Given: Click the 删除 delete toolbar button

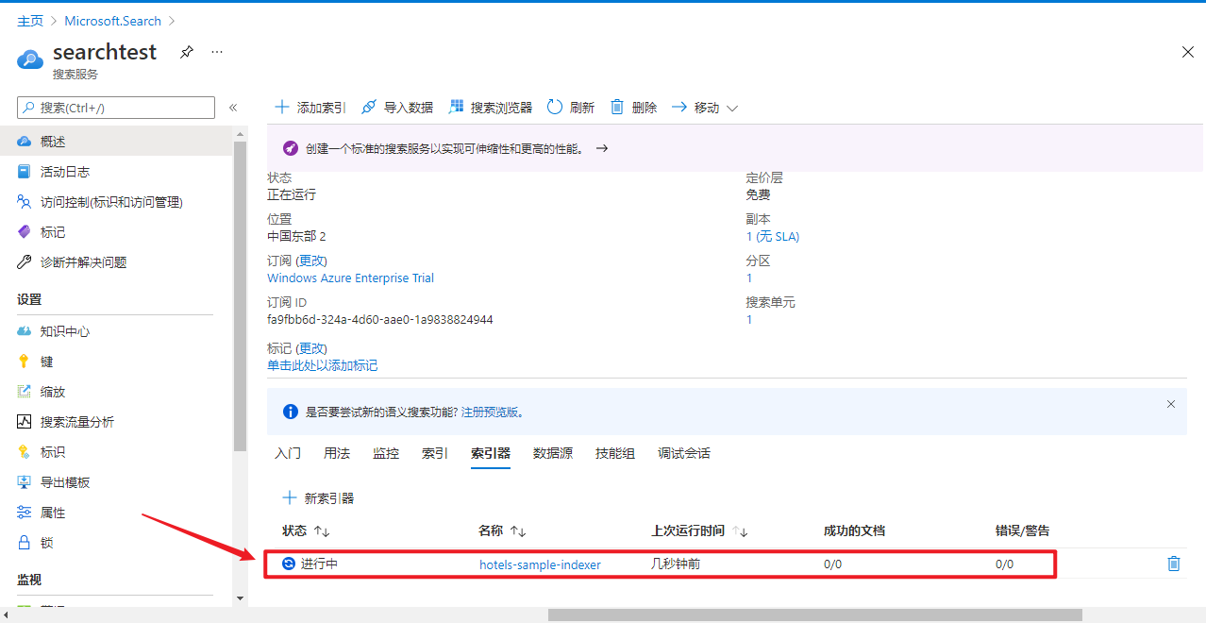Looking at the screenshot, I should click(633, 108).
